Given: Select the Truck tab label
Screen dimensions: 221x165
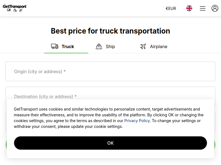Looking at the screenshot, I should click(x=68, y=46).
